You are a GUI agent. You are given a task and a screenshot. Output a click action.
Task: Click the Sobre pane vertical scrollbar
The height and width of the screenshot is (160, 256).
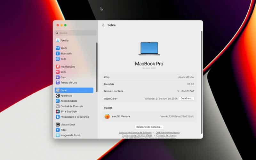tap(202, 82)
